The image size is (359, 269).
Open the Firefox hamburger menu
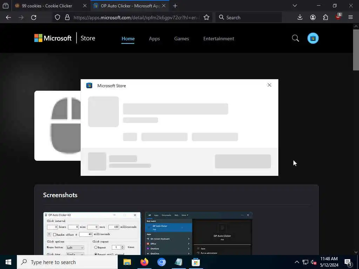[350, 17]
